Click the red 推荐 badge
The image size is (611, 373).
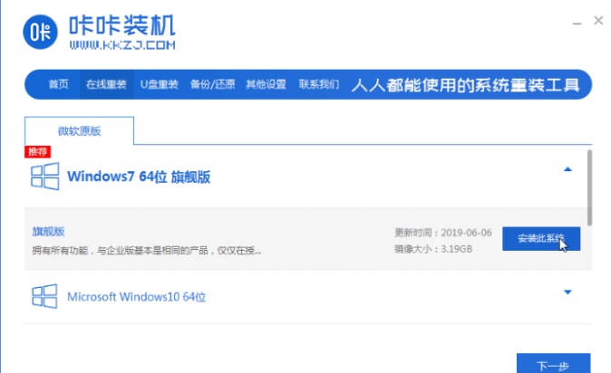click(37, 151)
